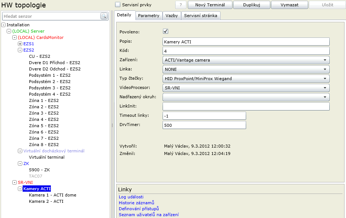Click the Timeout linky field
This screenshot has width=346, height=218.
(204, 116)
